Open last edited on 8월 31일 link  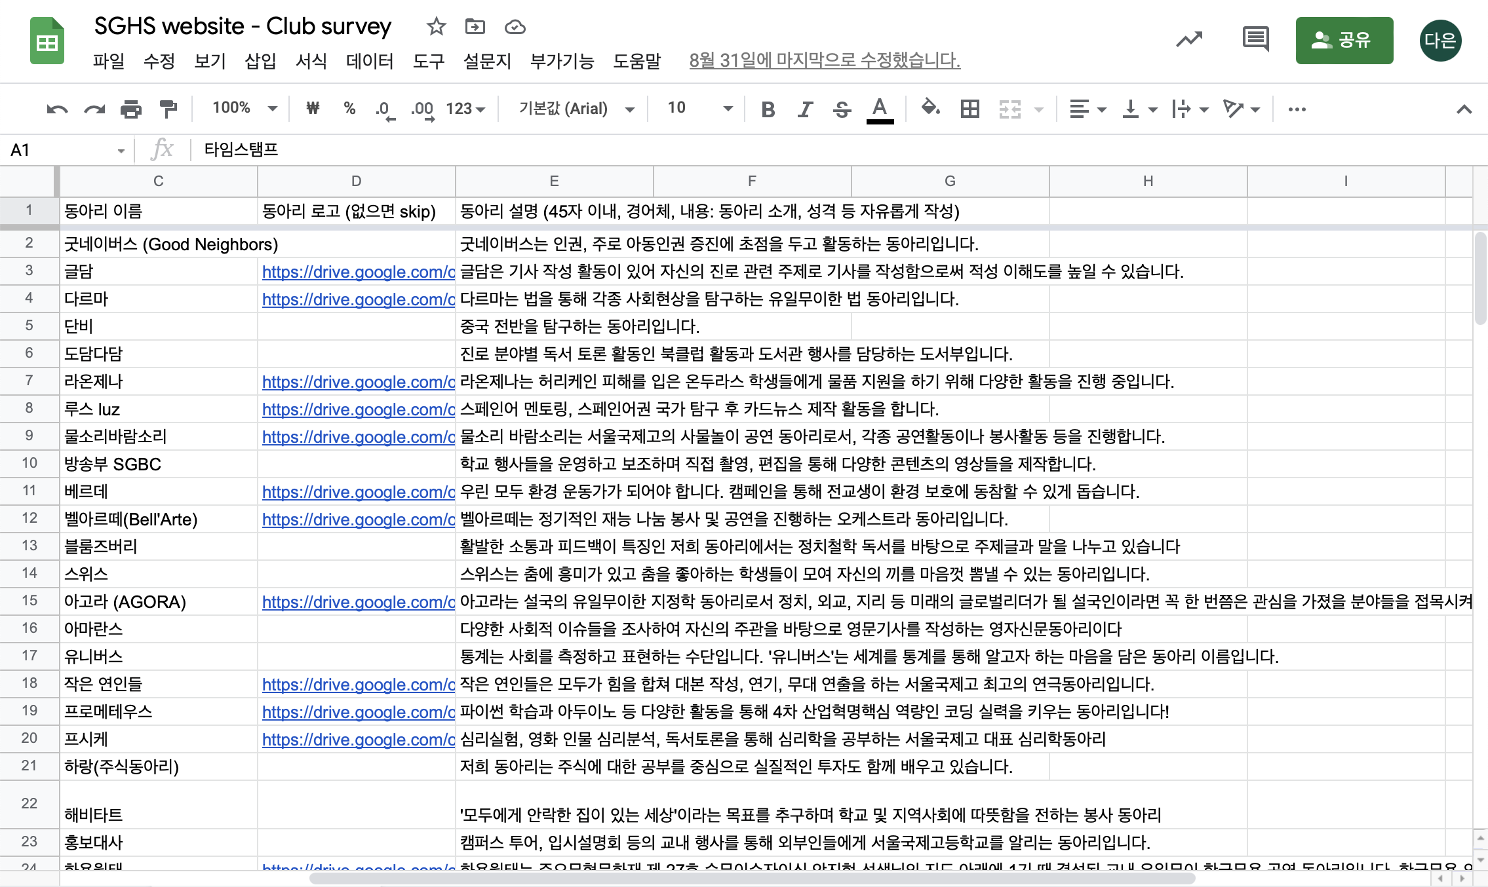[825, 60]
